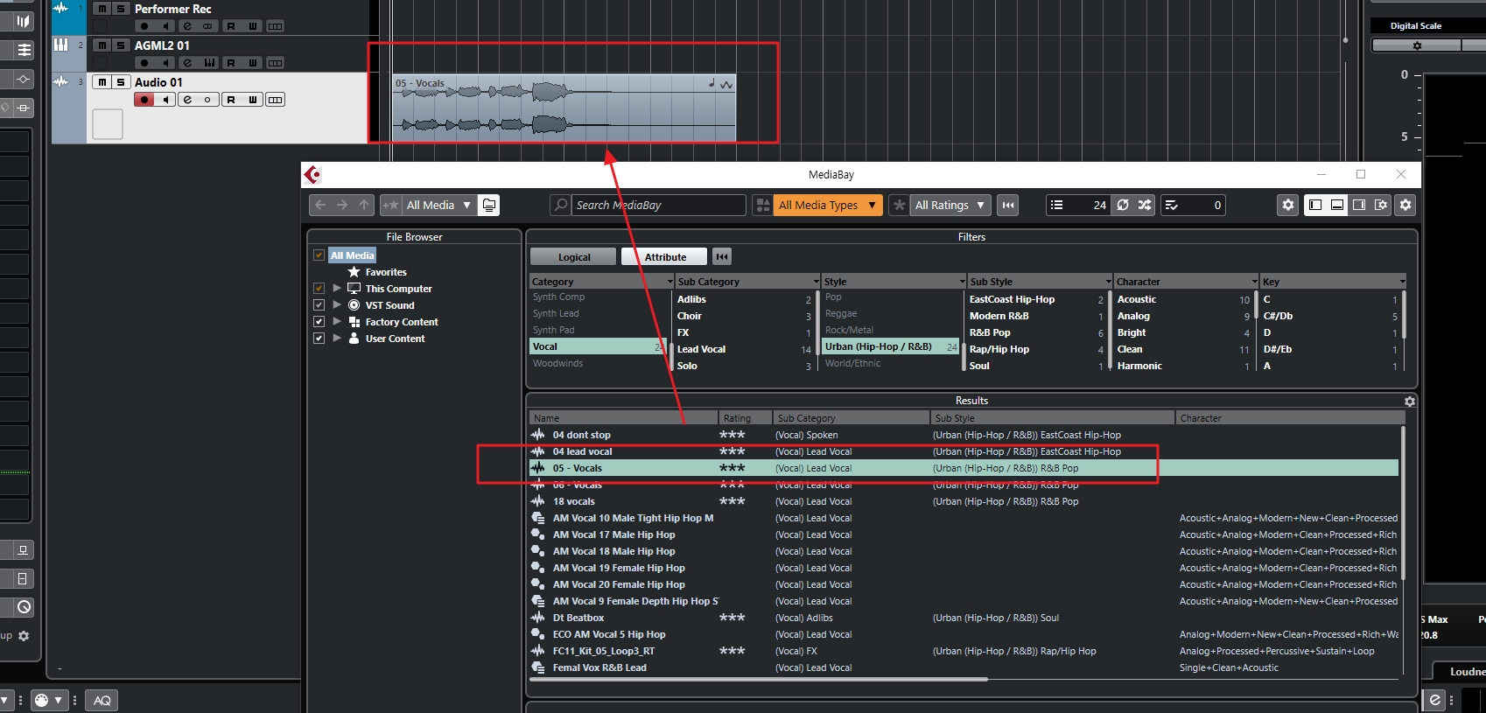The height and width of the screenshot is (713, 1486).
Task: Select Femal Vox R&B Lead result
Action: pyautogui.click(x=963, y=668)
